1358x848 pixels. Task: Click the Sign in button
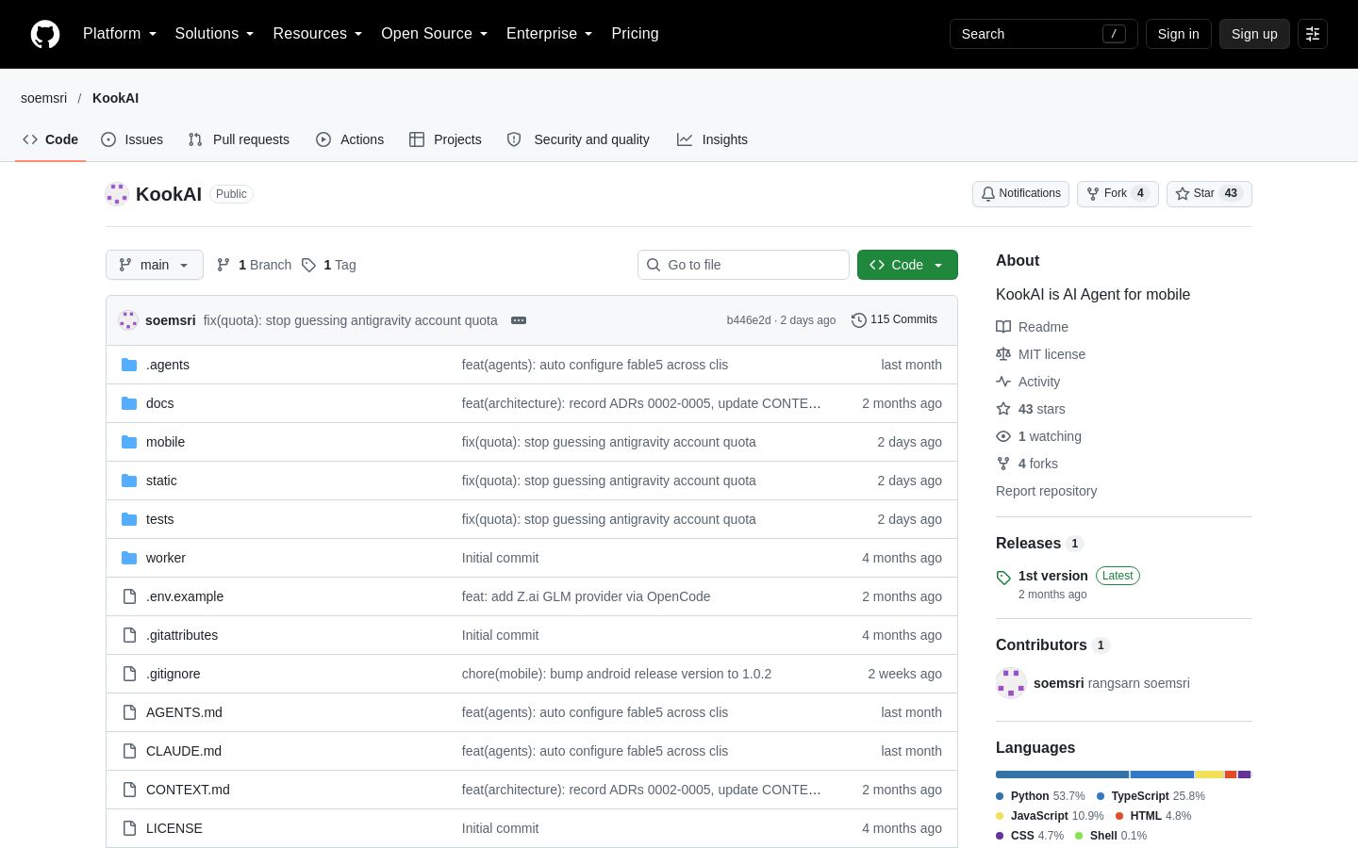(1179, 34)
